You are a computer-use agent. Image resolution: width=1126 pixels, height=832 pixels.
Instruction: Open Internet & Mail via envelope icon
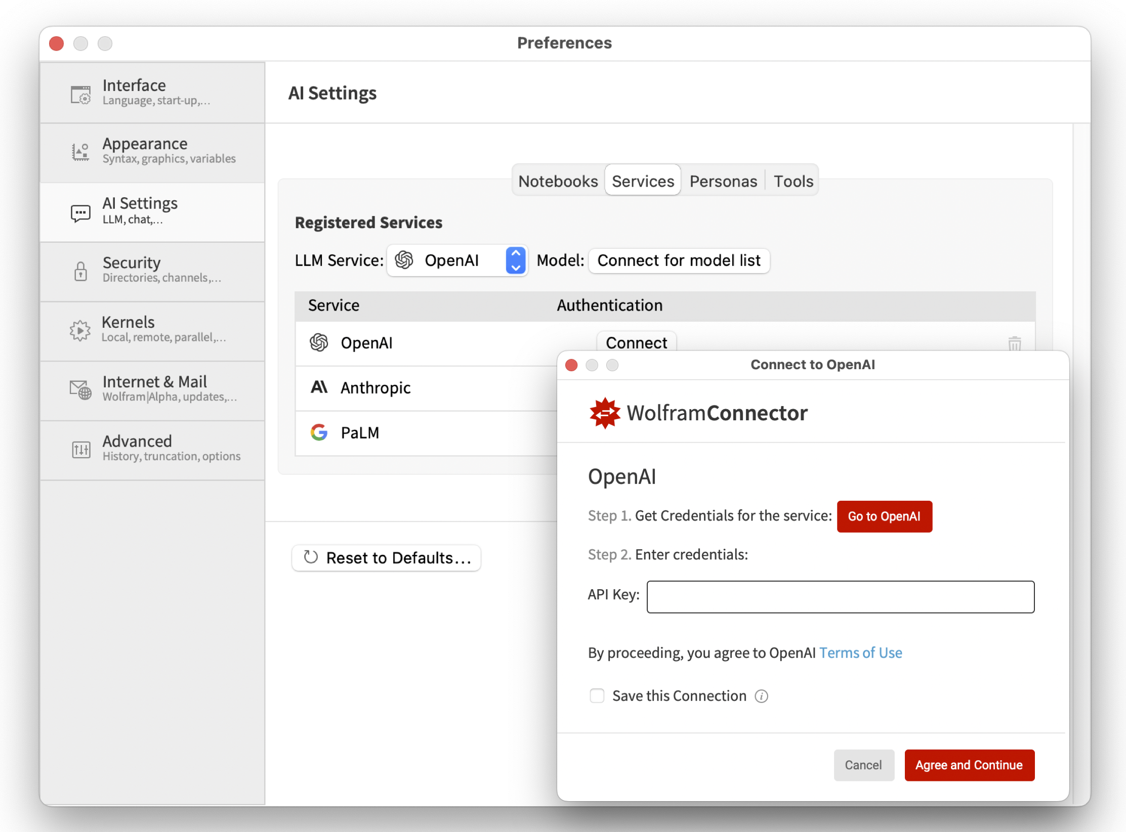click(80, 389)
